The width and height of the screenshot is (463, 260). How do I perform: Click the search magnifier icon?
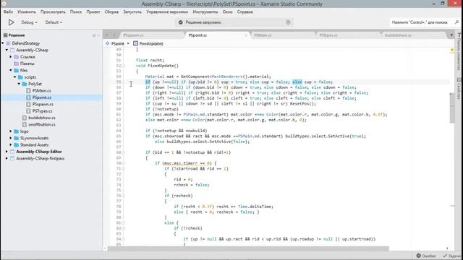click(x=456, y=22)
